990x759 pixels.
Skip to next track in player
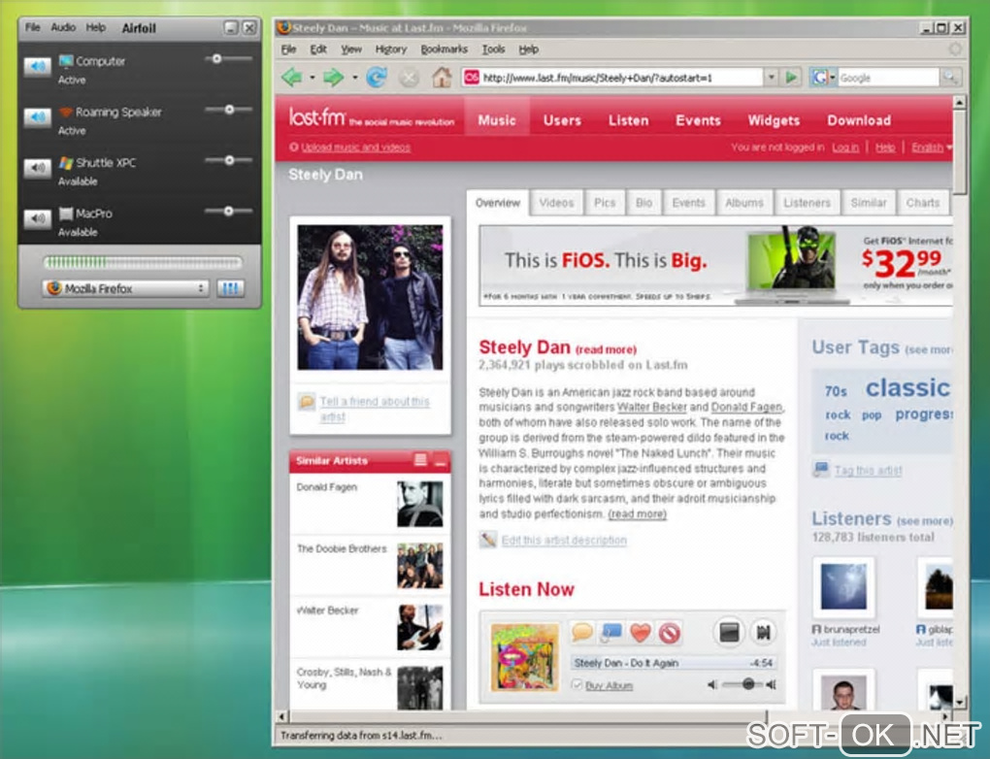coord(763,632)
